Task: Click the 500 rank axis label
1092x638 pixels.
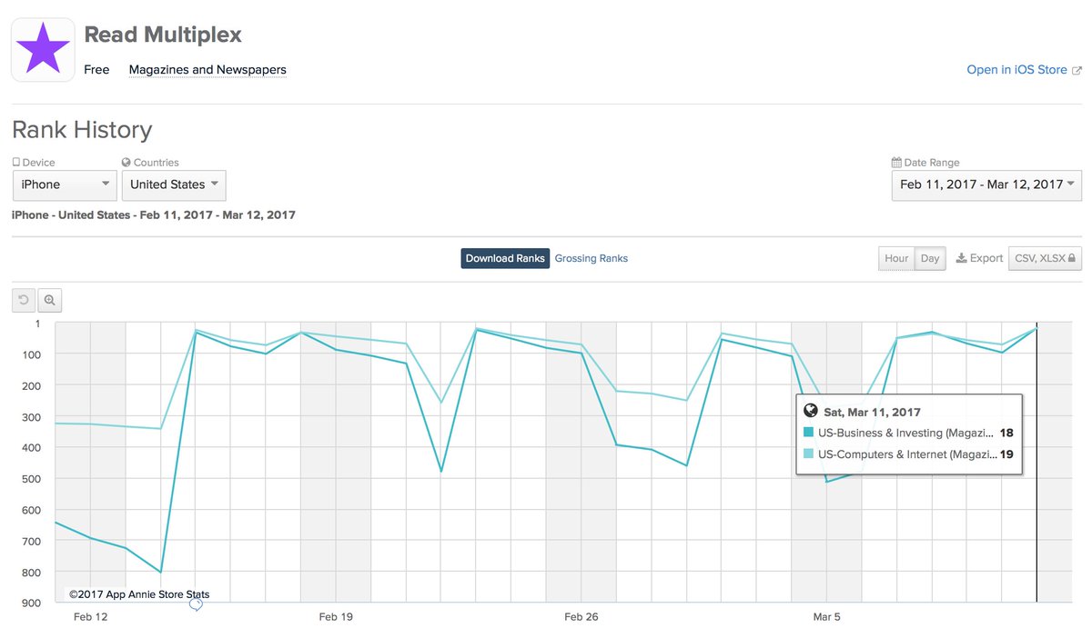Action: click(31, 478)
